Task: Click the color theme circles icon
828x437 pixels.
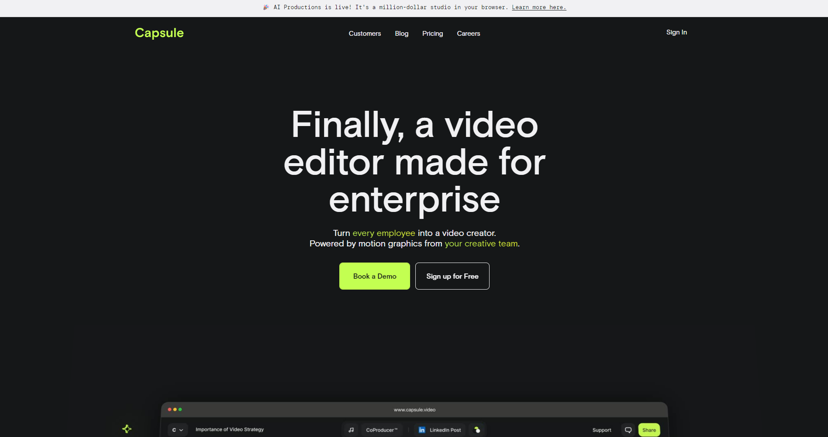Action: (477, 430)
